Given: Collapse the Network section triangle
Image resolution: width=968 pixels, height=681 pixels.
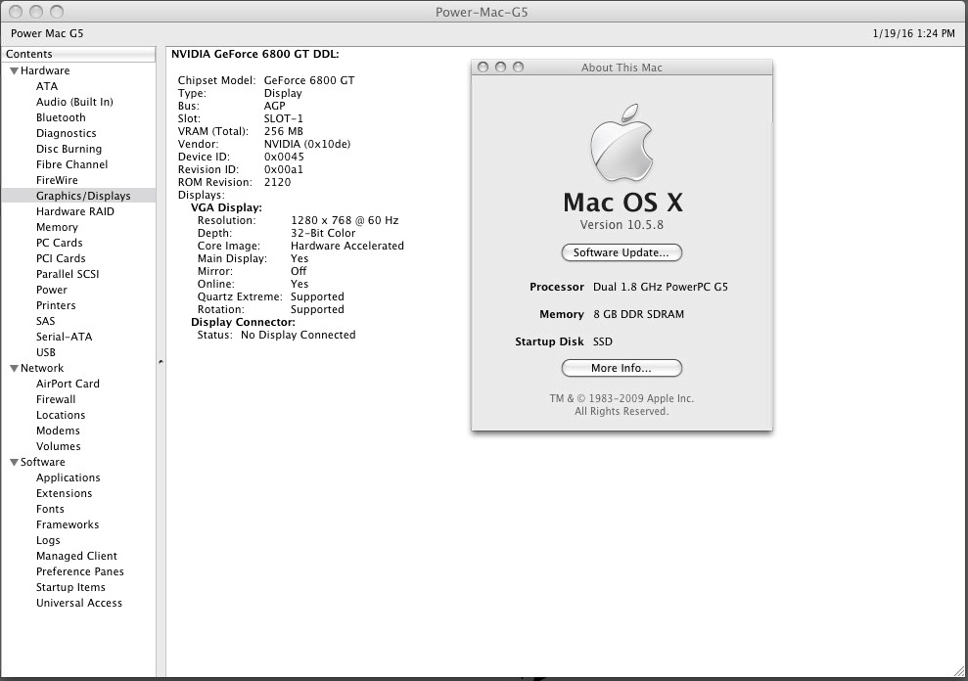Looking at the screenshot, I should click(x=14, y=369).
